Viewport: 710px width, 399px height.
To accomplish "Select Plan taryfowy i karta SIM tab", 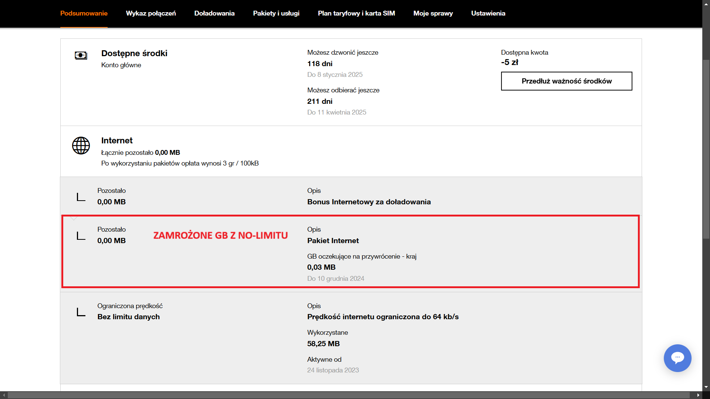I will (356, 13).
